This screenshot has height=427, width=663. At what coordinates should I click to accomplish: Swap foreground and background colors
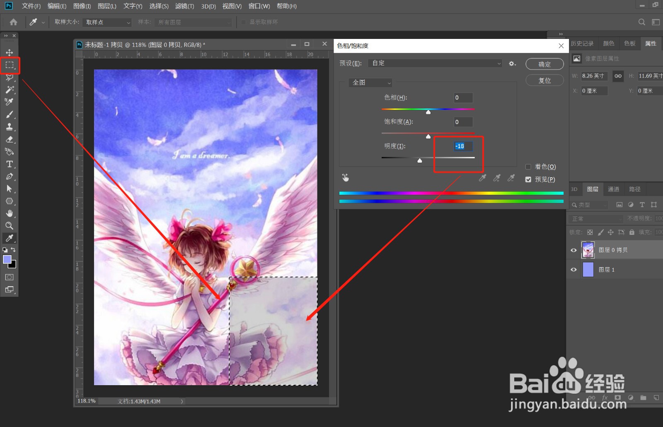[13, 250]
